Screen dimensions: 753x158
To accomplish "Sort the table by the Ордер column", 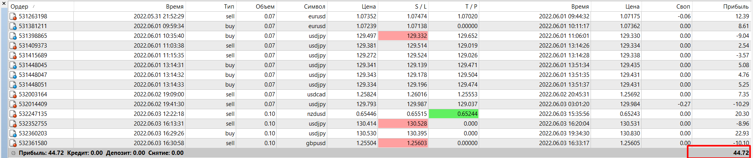I will 20,7.
